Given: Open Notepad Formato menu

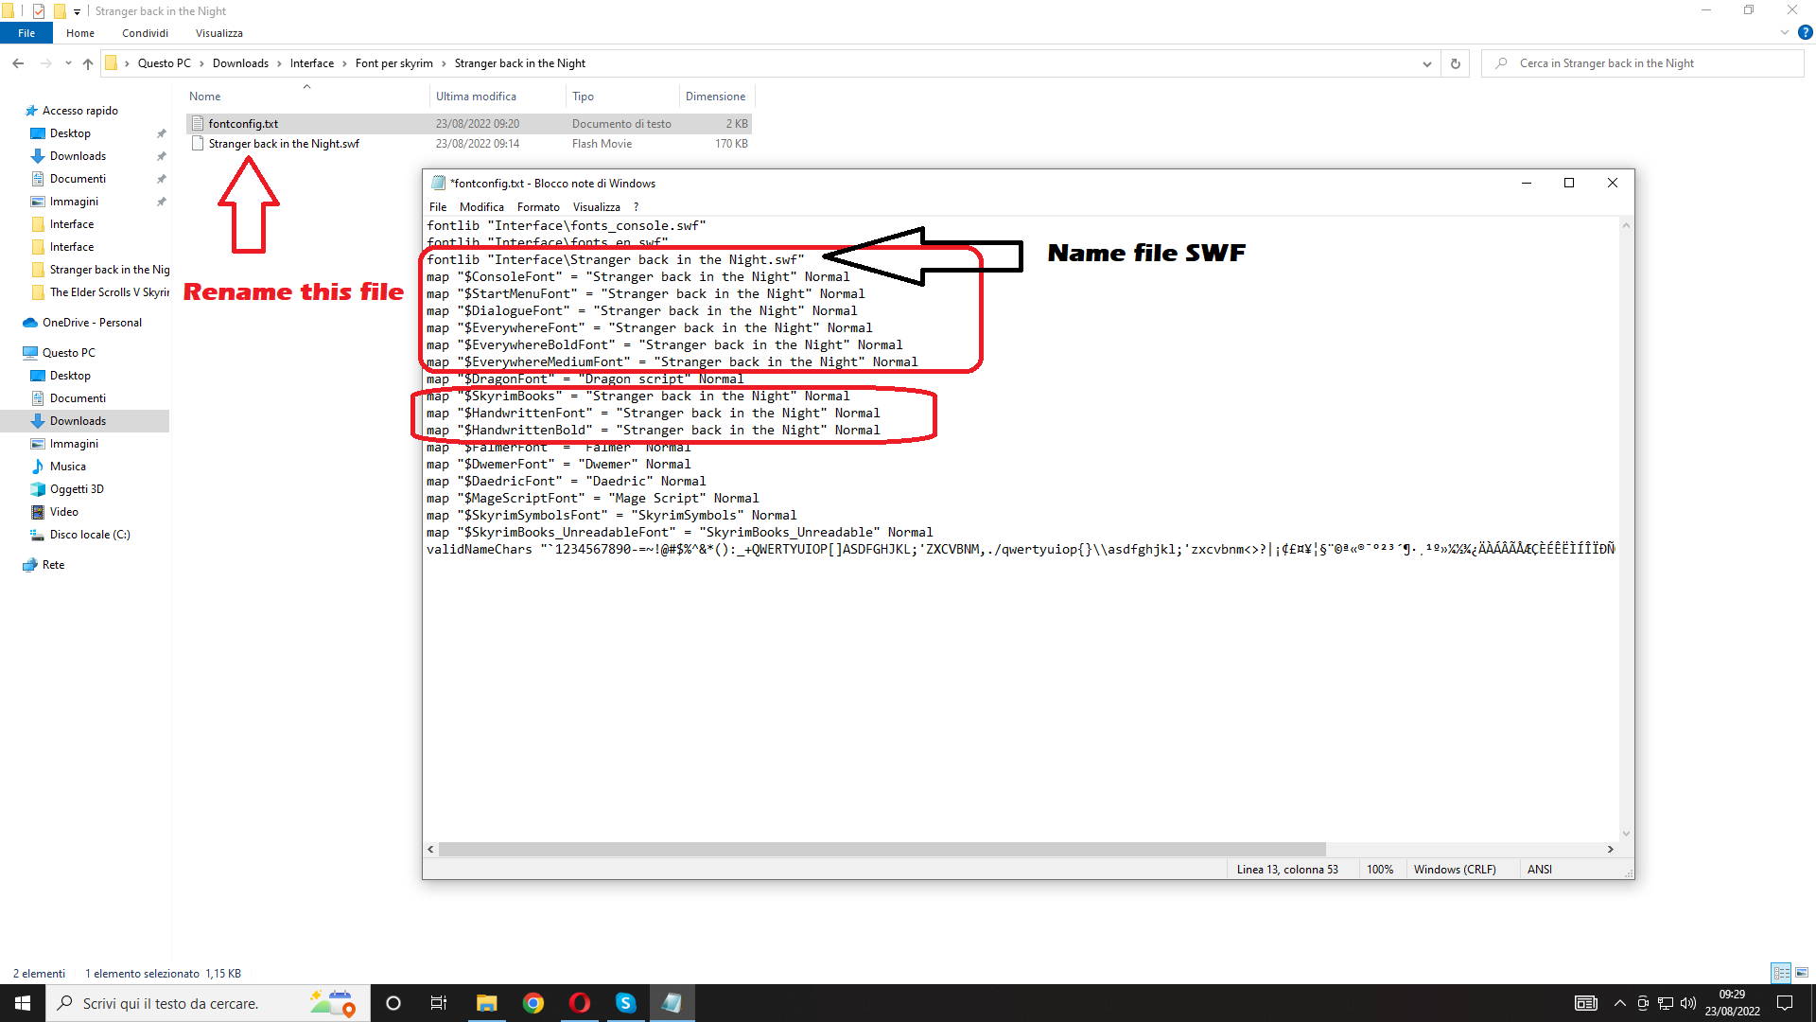Looking at the screenshot, I should pyautogui.click(x=538, y=207).
